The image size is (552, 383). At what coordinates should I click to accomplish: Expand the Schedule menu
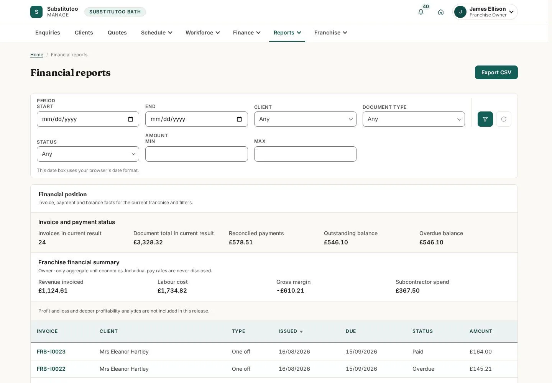(x=156, y=33)
